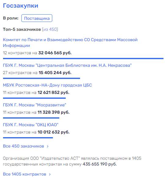Image resolution: width=165 pixels, height=178 pixels.
Task: Click progress bar under 15 405 244 руб.
Action: 42,78
